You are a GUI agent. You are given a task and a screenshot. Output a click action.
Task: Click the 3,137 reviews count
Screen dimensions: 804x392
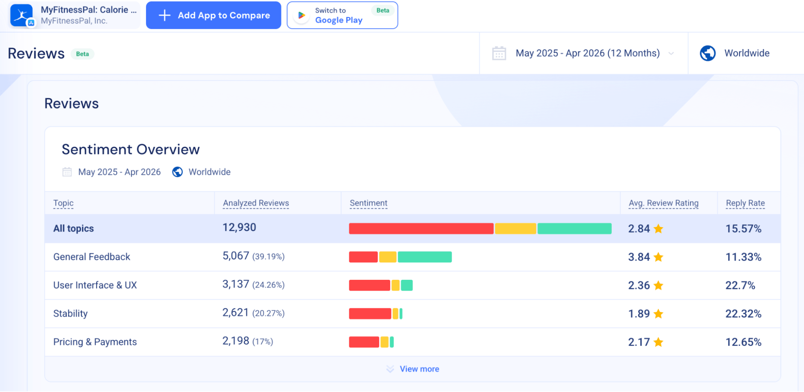(x=236, y=284)
